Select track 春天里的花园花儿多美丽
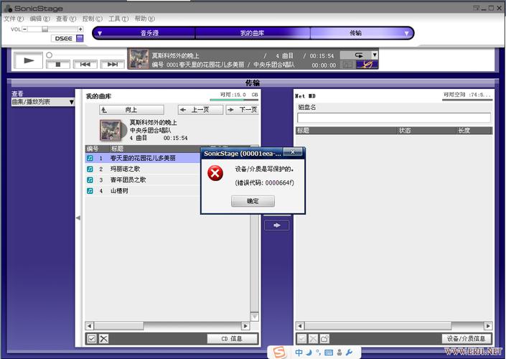 point(143,158)
